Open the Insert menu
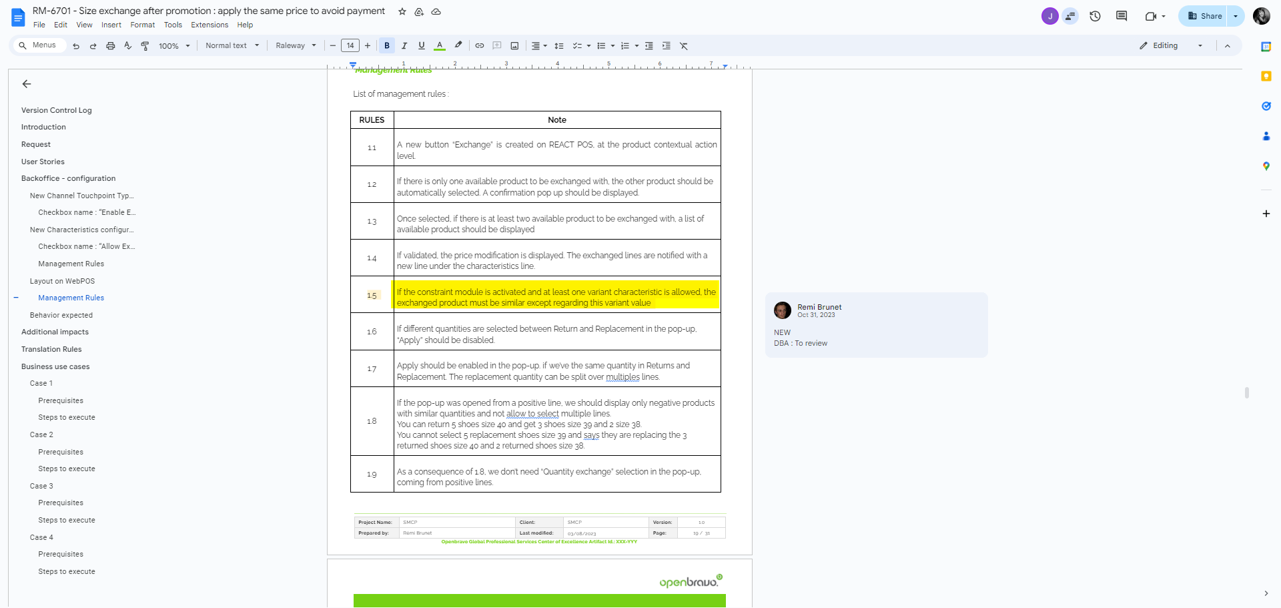Image resolution: width=1281 pixels, height=608 pixels. (111, 25)
